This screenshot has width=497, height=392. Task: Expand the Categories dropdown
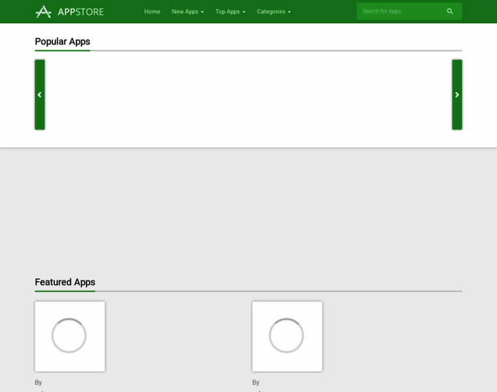pyautogui.click(x=273, y=12)
